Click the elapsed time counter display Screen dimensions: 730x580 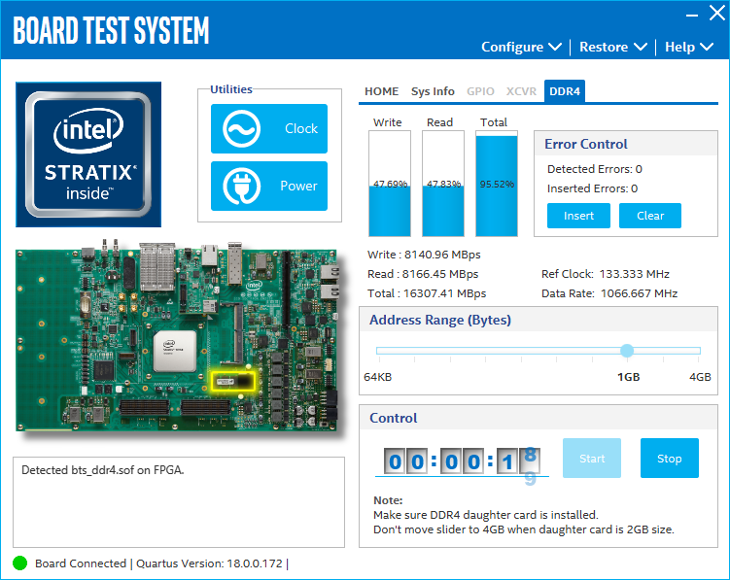[462, 461]
